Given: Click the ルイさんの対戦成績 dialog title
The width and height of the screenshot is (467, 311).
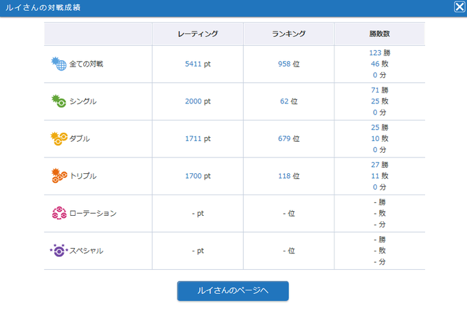Looking at the screenshot, I should pyautogui.click(x=43, y=8).
